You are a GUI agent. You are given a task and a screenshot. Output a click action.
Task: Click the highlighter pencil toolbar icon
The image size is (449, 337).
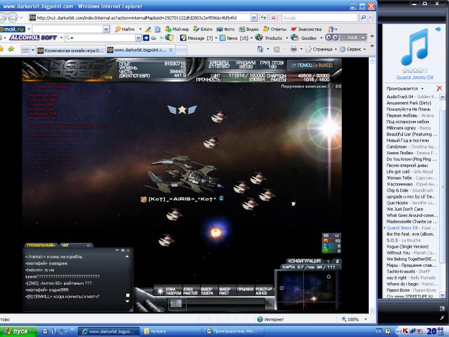click(148, 29)
